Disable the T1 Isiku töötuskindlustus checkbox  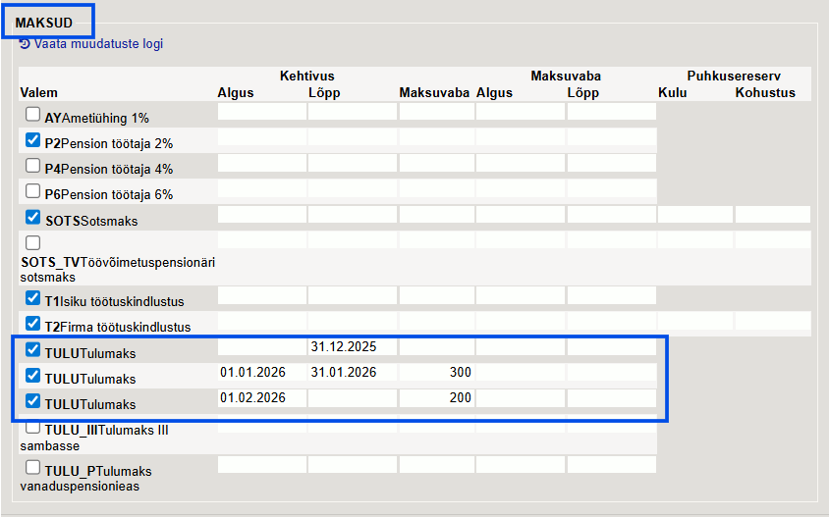coord(33,298)
